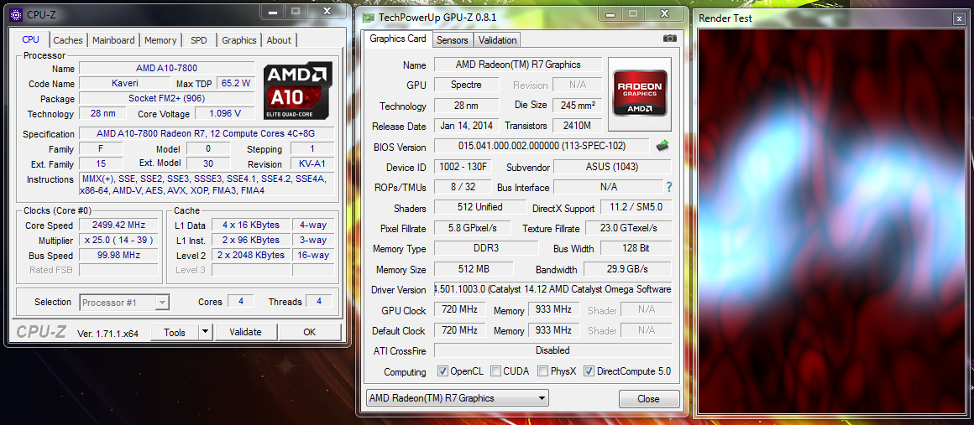Viewport: 974px width, 425px height.
Task: Switch to the Memory tab in CPU-Z
Action: [160, 39]
